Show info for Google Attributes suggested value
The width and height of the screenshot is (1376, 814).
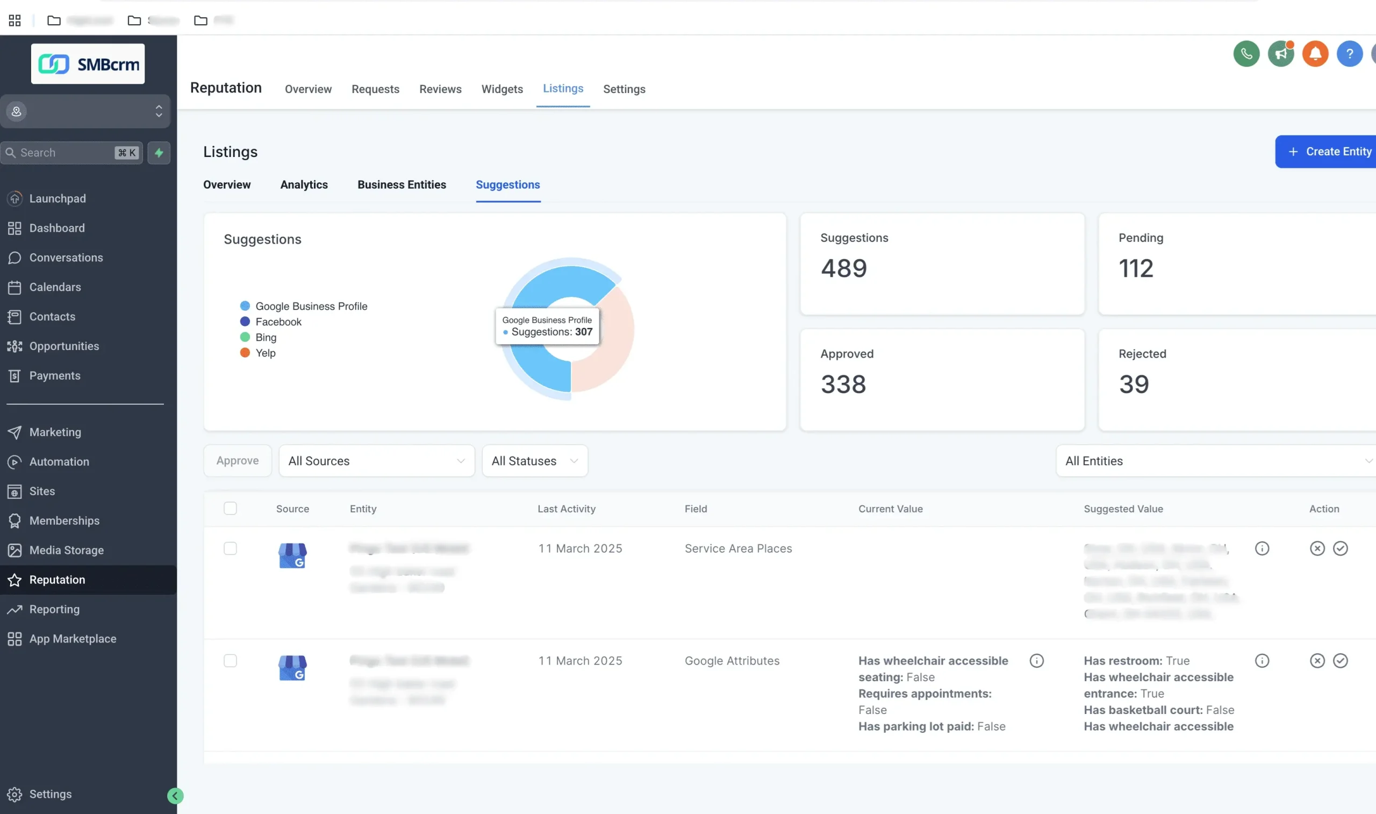click(x=1262, y=661)
